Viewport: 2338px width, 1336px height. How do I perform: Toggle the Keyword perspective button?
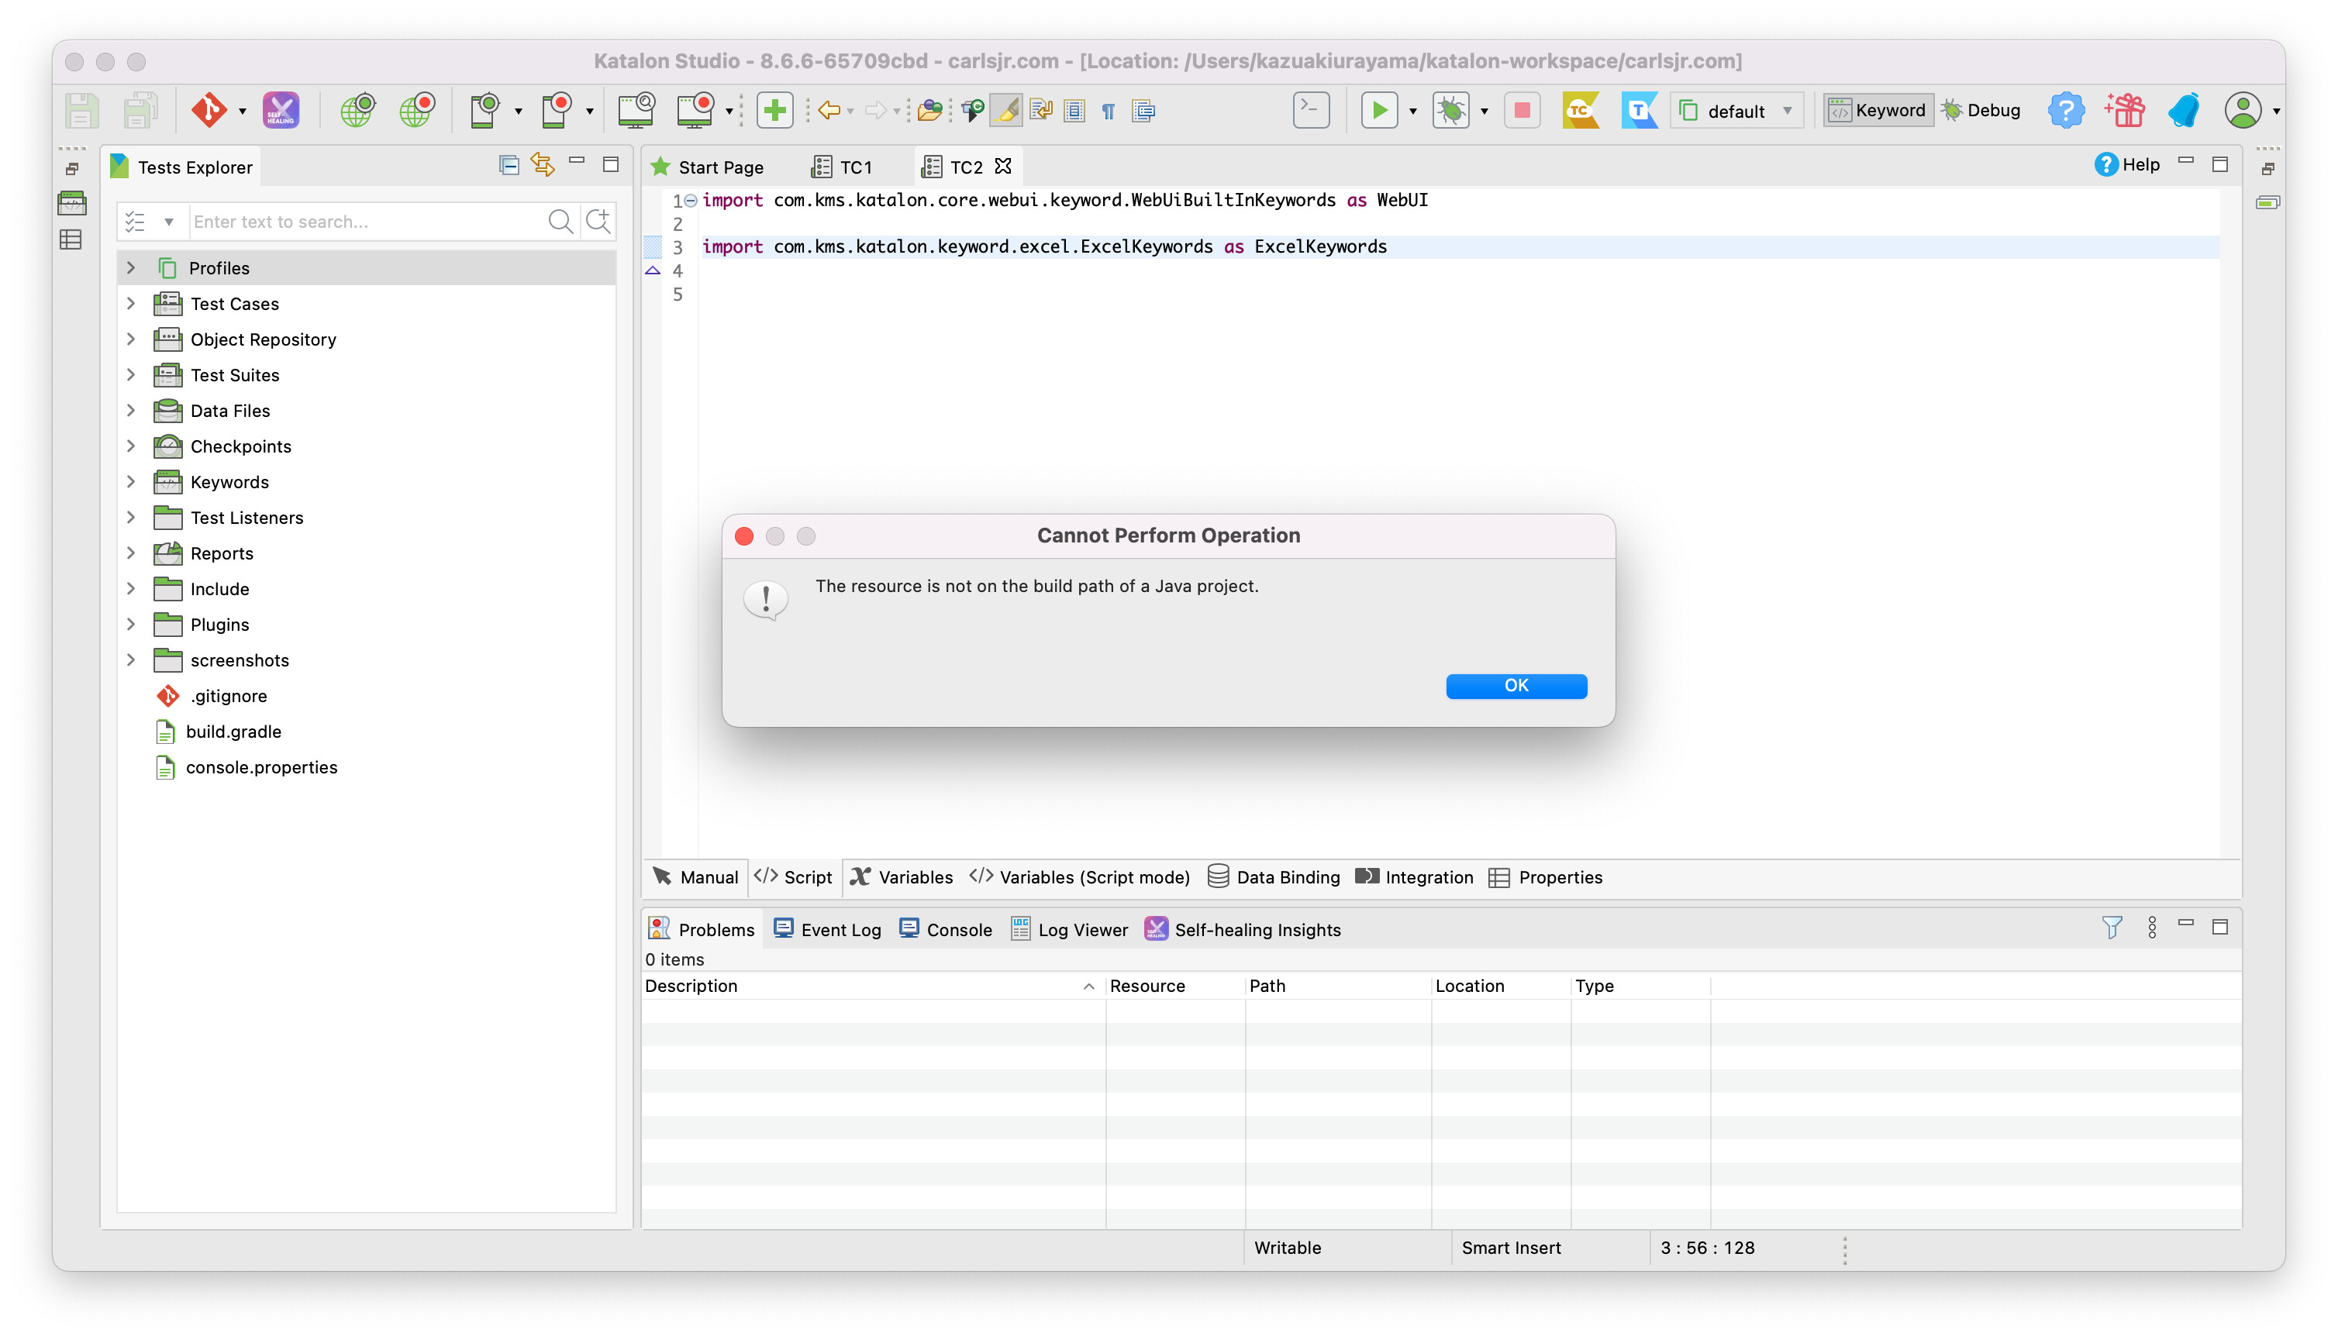coord(1878,110)
